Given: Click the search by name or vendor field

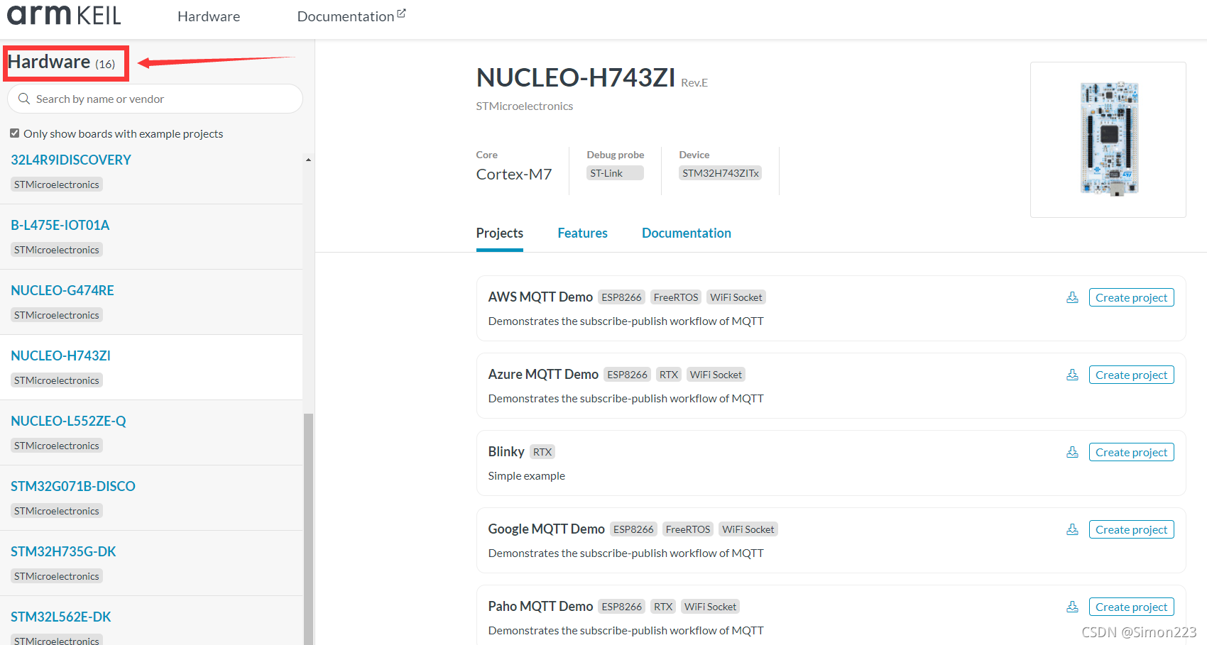Looking at the screenshot, I should [155, 99].
